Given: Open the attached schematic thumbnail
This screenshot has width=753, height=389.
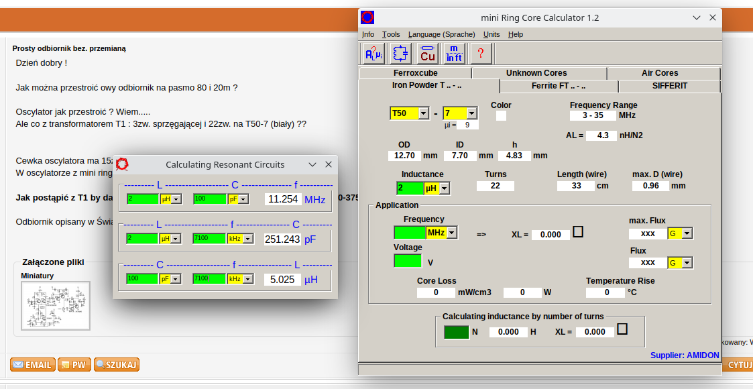Looking at the screenshot, I should [56, 305].
